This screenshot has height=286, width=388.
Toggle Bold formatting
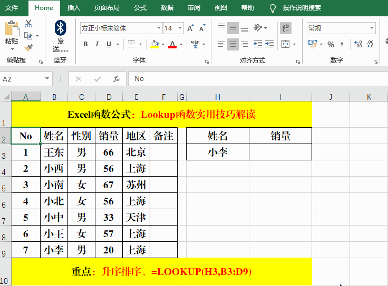click(x=85, y=44)
